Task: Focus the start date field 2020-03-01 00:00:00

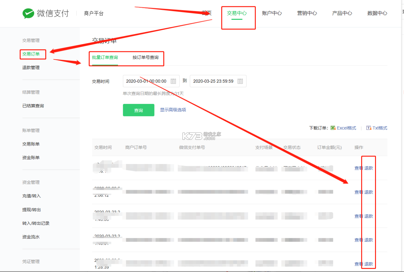Action: (151, 81)
